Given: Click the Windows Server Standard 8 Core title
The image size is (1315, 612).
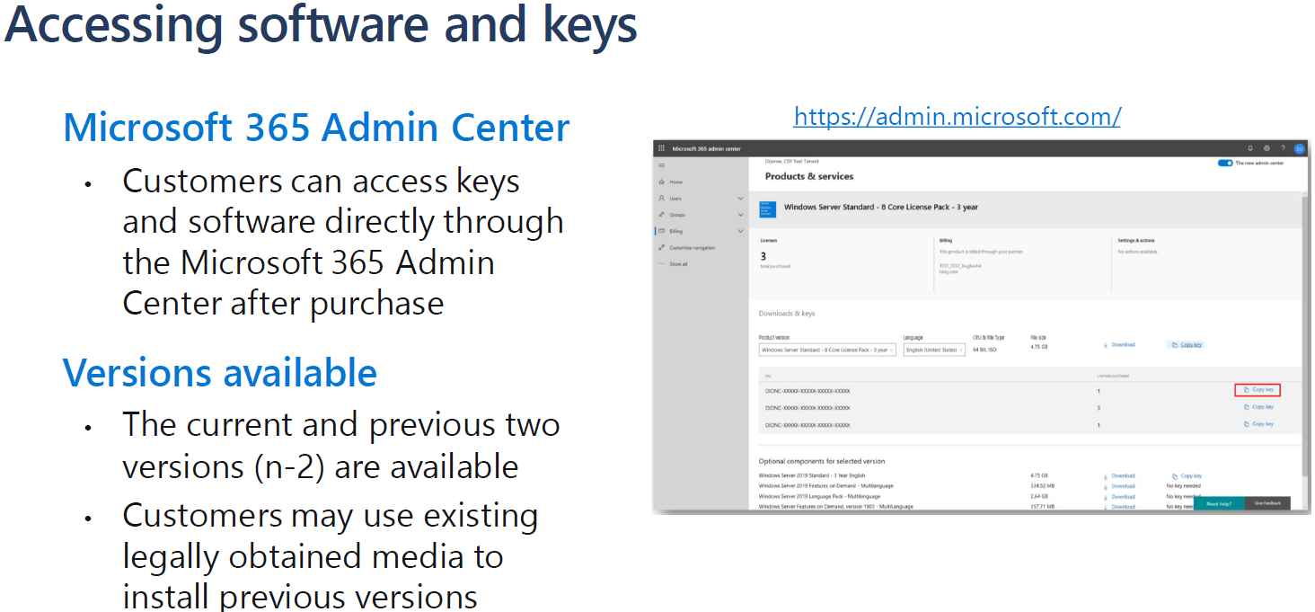Looking at the screenshot, I should coord(881,208).
